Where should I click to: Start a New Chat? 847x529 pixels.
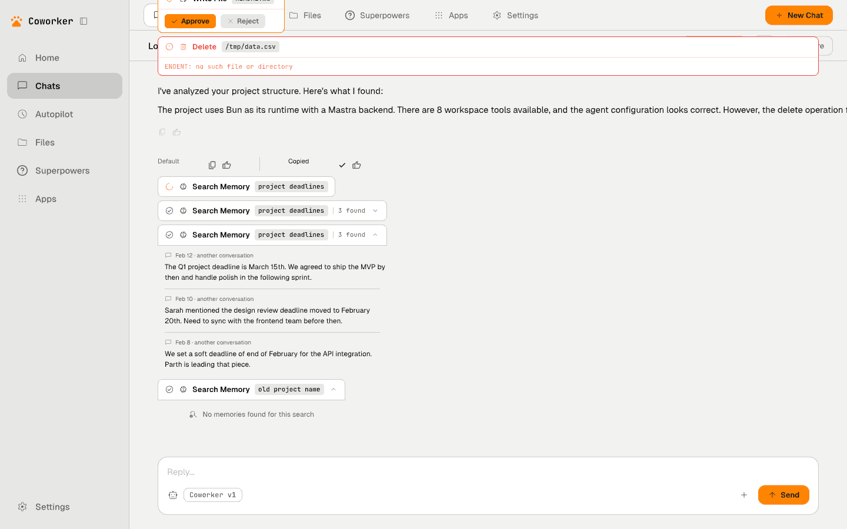click(798, 15)
